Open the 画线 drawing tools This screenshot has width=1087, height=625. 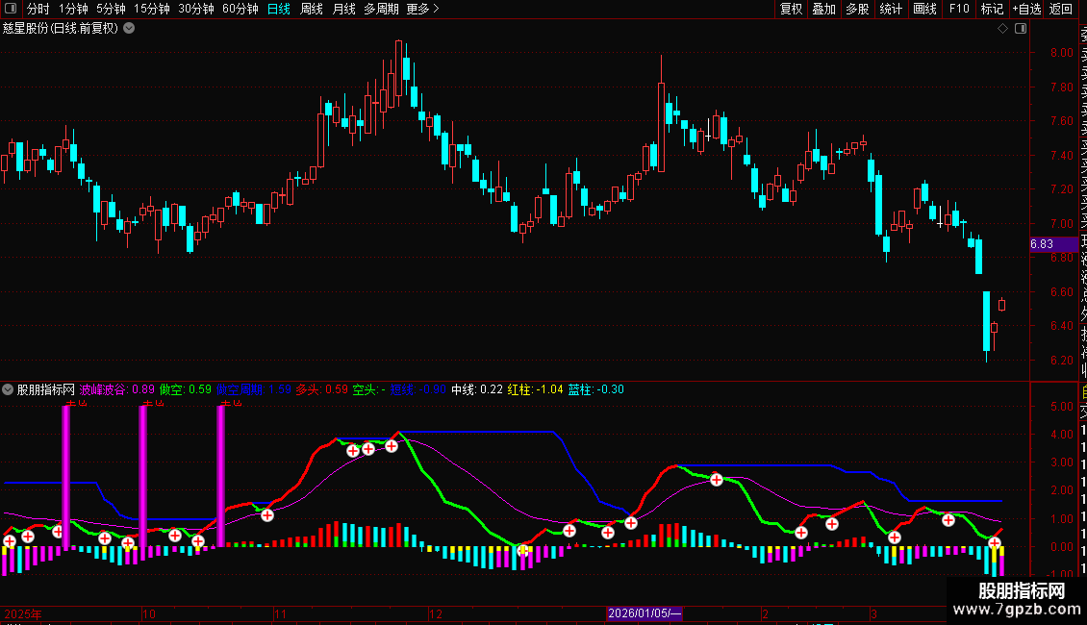pyautogui.click(x=924, y=9)
